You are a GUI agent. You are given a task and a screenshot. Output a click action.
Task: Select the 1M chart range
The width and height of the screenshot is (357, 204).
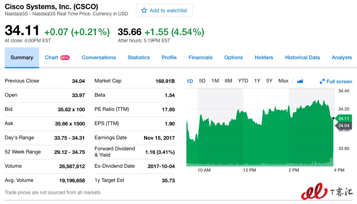pyautogui.click(x=215, y=81)
